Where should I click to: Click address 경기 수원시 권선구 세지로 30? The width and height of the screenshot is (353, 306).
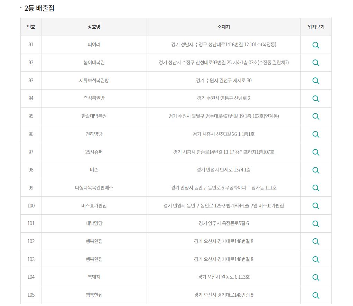click(x=224, y=80)
